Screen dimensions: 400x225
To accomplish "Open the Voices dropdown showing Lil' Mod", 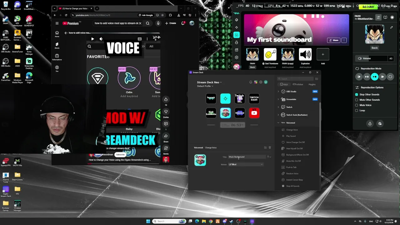I will (x=246, y=164).
